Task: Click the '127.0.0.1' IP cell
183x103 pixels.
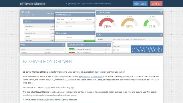Action: (x=69, y=26)
